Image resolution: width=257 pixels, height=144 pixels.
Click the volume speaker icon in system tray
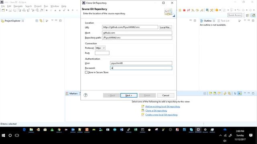[x=225, y=141]
